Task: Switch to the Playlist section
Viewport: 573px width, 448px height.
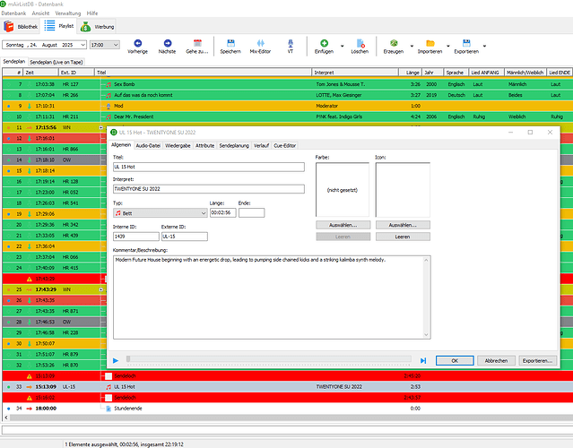Action: pyautogui.click(x=59, y=26)
